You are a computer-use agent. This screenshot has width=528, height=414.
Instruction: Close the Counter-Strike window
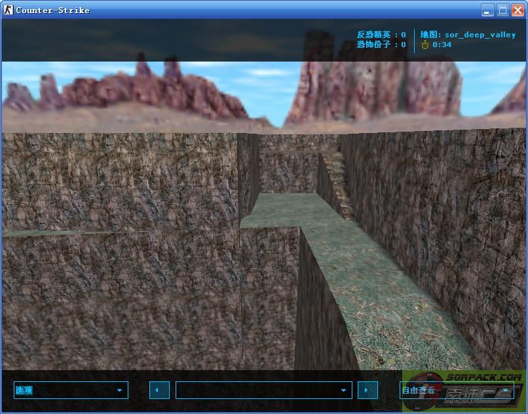[517, 10]
